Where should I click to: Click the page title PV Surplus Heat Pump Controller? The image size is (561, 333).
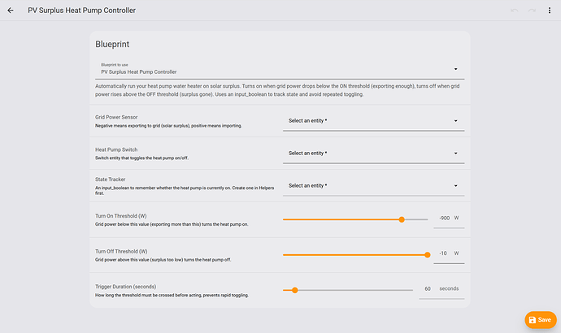[81, 11]
